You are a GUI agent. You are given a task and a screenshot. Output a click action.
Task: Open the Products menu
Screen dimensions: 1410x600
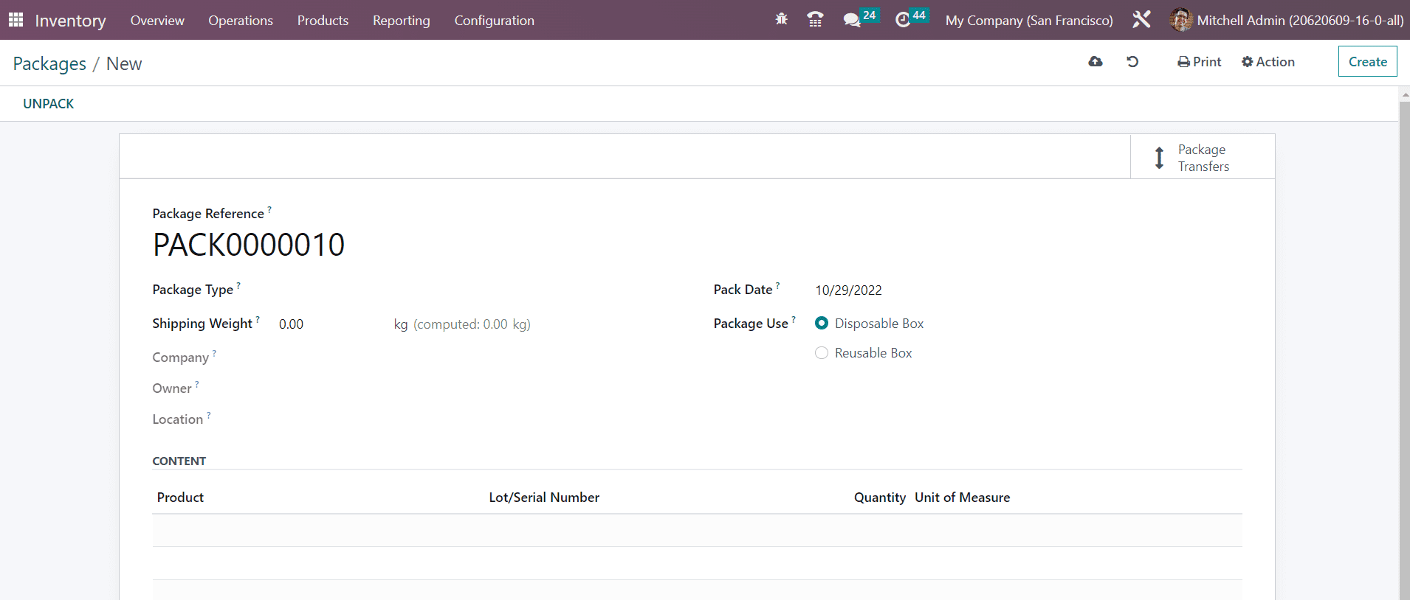tap(323, 20)
